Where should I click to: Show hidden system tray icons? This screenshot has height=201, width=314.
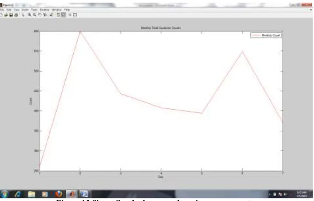pyautogui.click(x=270, y=194)
